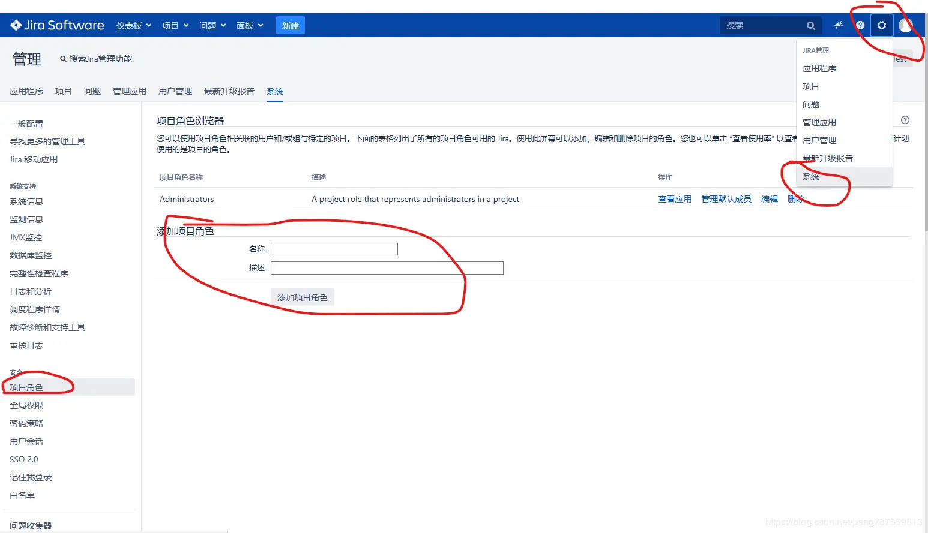Screen dimensions: 928x533
Task: Select 系统 from the JIRA管理 menu
Action: pos(811,176)
